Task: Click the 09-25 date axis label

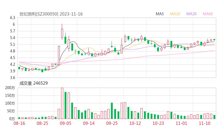Action: click(x=112, y=123)
